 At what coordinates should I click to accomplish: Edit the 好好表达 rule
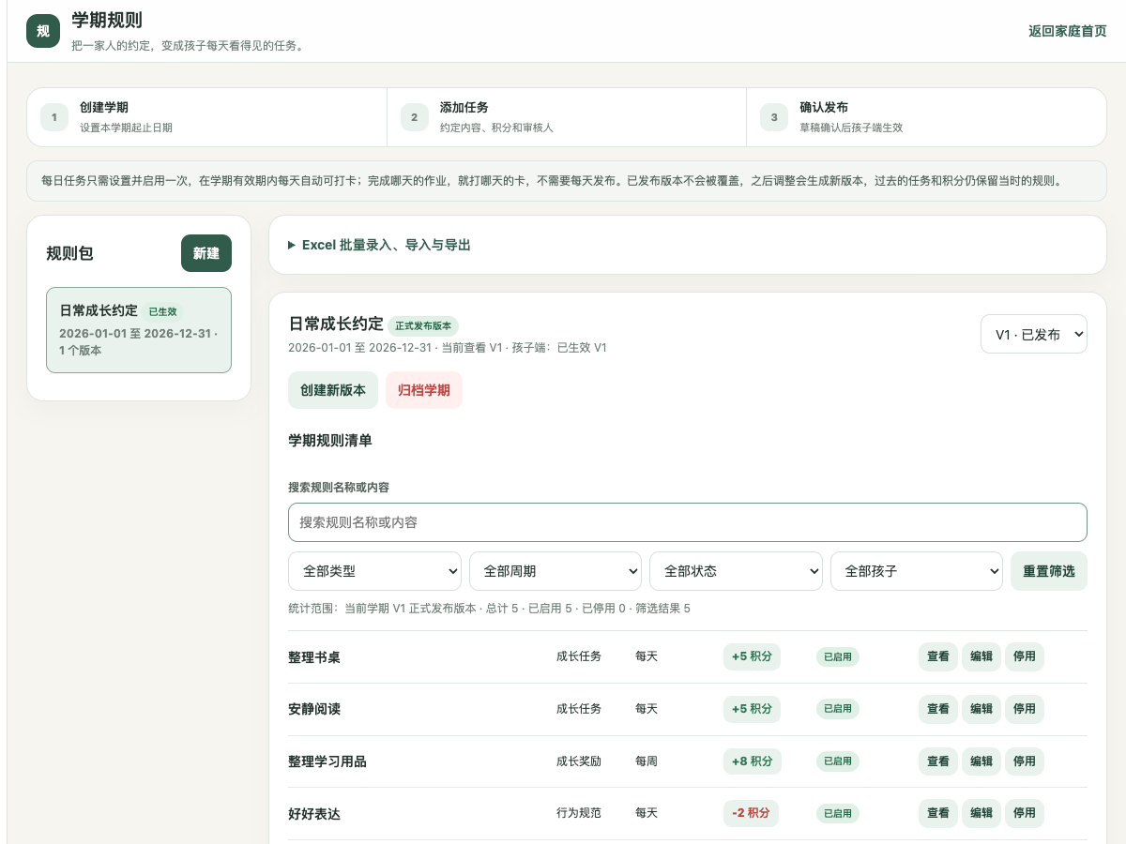[x=981, y=813]
